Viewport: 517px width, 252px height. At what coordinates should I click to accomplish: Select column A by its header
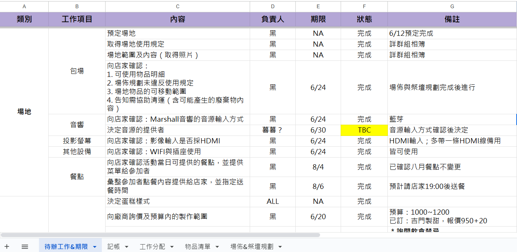(24, 6)
